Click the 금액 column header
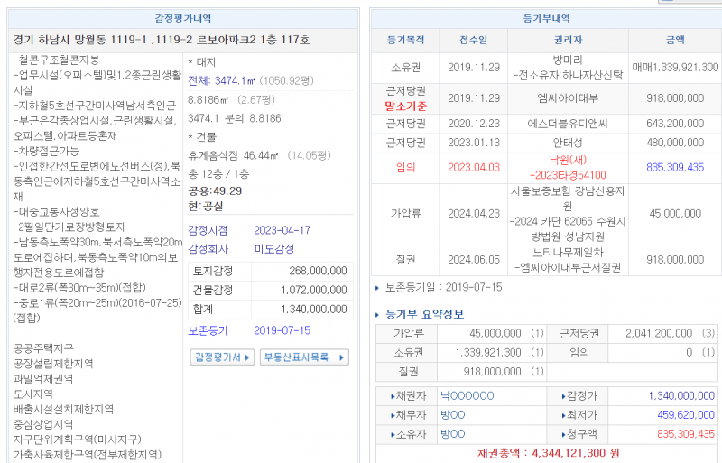 (675, 40)
